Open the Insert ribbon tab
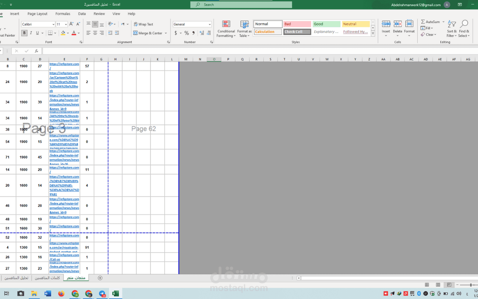Image resolution: width=478 pixels, height=299 pixels. 15,14
